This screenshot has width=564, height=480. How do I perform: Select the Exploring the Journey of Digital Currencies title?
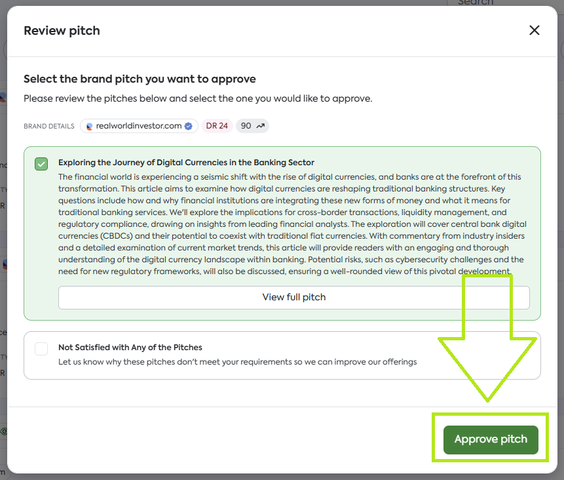(x=186, y=163)
